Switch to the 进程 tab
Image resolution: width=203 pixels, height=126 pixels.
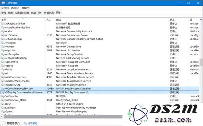pyautogui.click(x=4, y=13)
